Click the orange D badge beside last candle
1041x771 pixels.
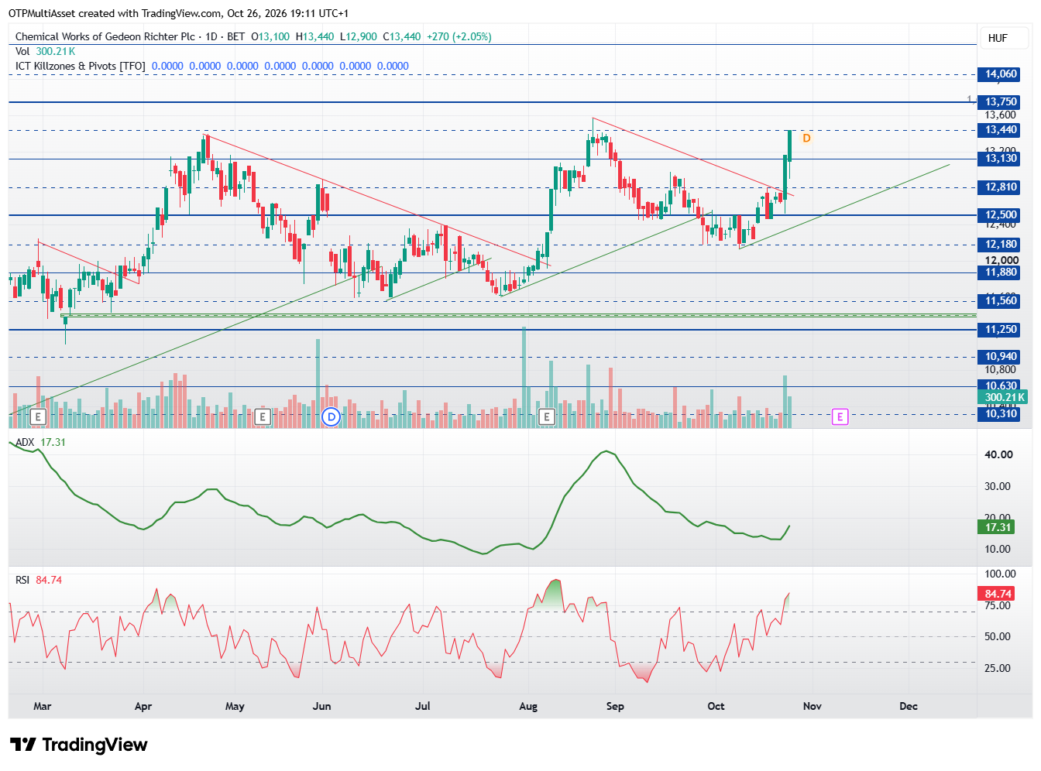click(x=806, y=139)
